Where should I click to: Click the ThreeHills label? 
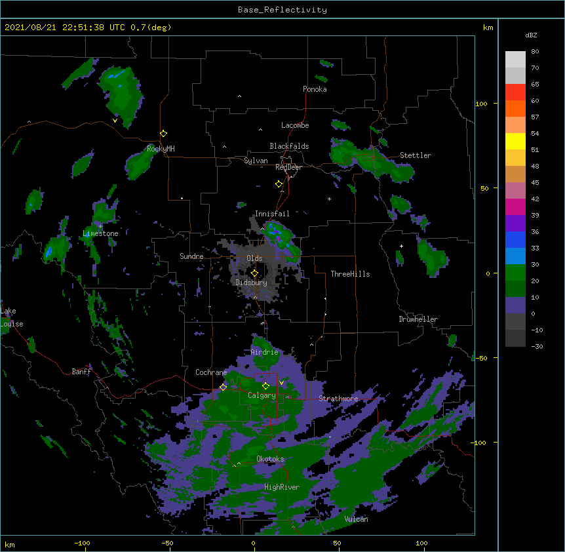coord(350,274)
